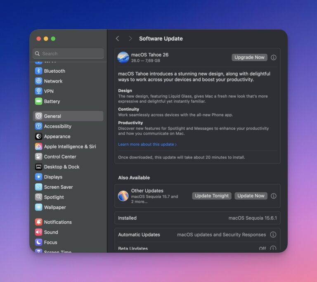Screen dimensions: 317x282
Task: Go forward with the right chevron
Action: [130, 38]
